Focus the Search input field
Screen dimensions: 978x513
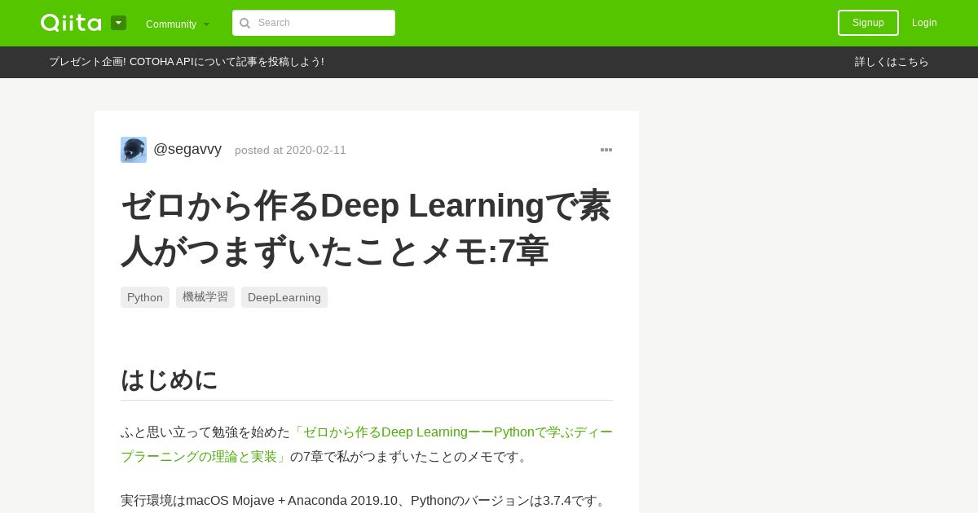pyautogui.click(x=314, y=23)
